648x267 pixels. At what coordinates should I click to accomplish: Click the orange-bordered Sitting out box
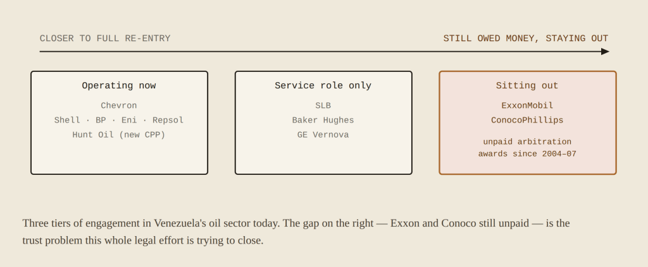click(528, 123)
